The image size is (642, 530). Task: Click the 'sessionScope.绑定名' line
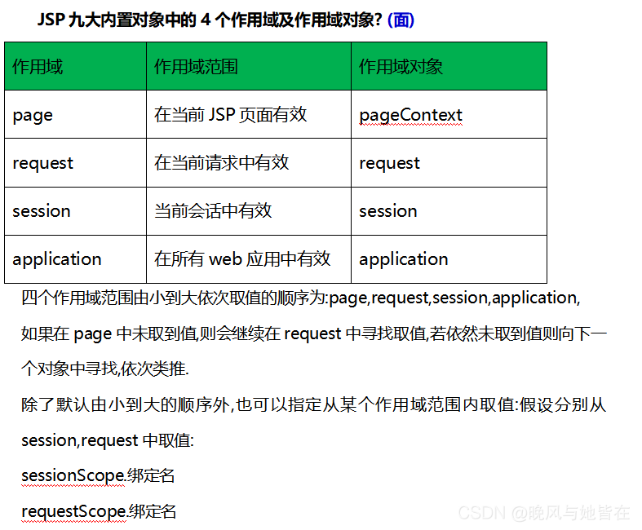(x=98, y=476)
